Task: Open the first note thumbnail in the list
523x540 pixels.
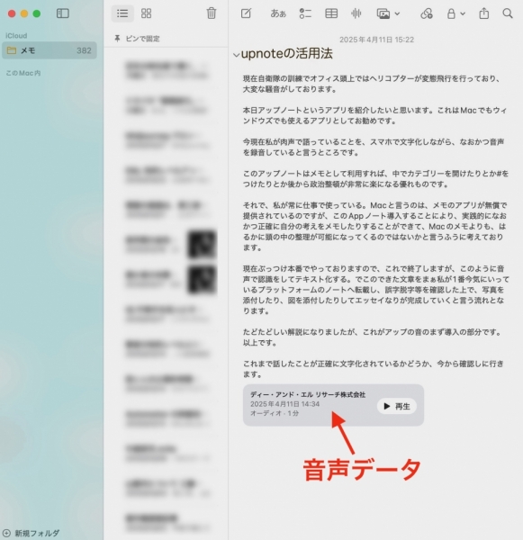Action: pyautogui.click(x=202, y=245)
